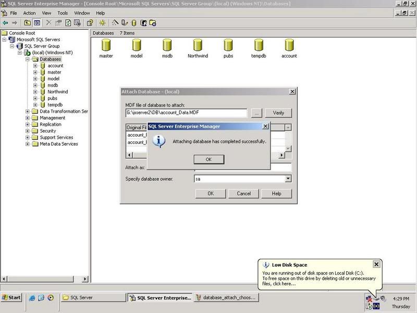Click Verify in Attach Database dialog
The height and width of the screenshot is (313, 417).
(x=278, y=113)
